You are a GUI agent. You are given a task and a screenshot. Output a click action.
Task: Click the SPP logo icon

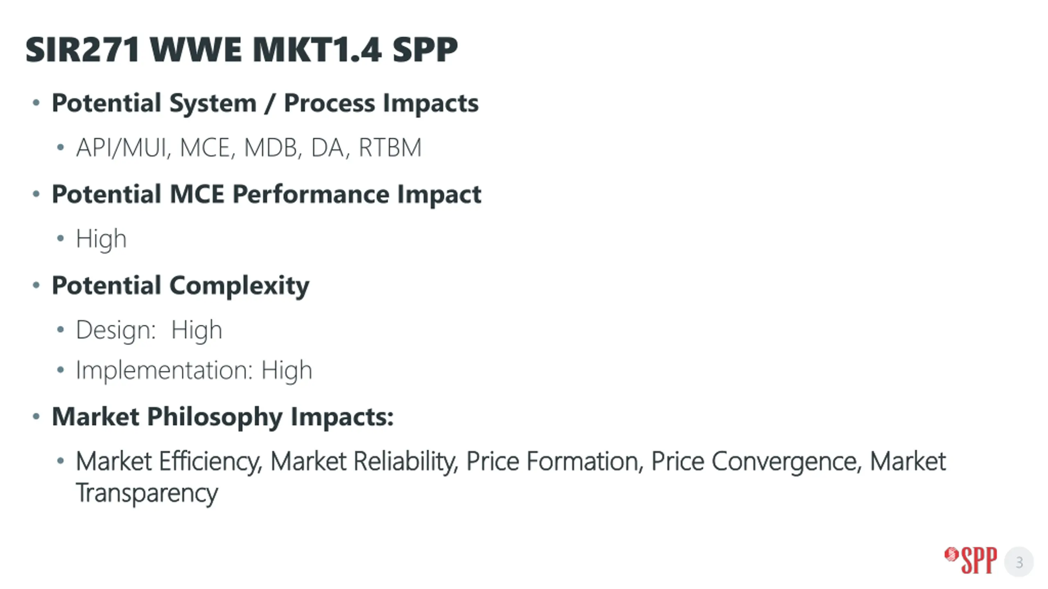coord(971,560)
